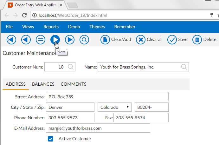View site information icon in address bar
The width and height of the screenshot is (219, 145).
(35, 15)
